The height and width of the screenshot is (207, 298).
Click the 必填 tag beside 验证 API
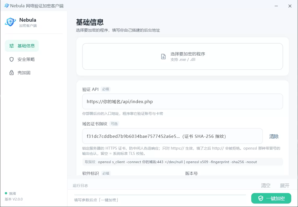pyautogui.click(x=106, y=89)
